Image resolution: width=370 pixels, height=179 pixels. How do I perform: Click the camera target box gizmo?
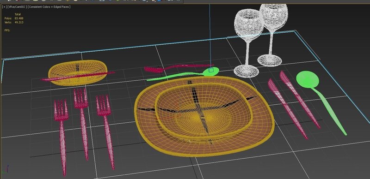[x=211, y=70]
